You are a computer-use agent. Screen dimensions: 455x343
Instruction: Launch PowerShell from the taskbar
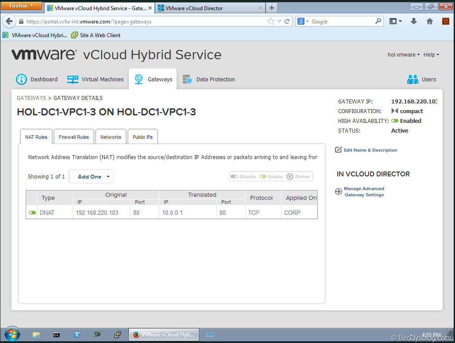point(77,335)
